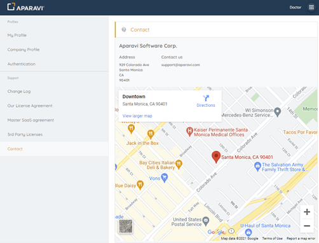Image resolution: width=319 pixels, height=243 pixels.
Task: Click the Blue Daisy restaurant marker
Action: [x=140, y=185]
